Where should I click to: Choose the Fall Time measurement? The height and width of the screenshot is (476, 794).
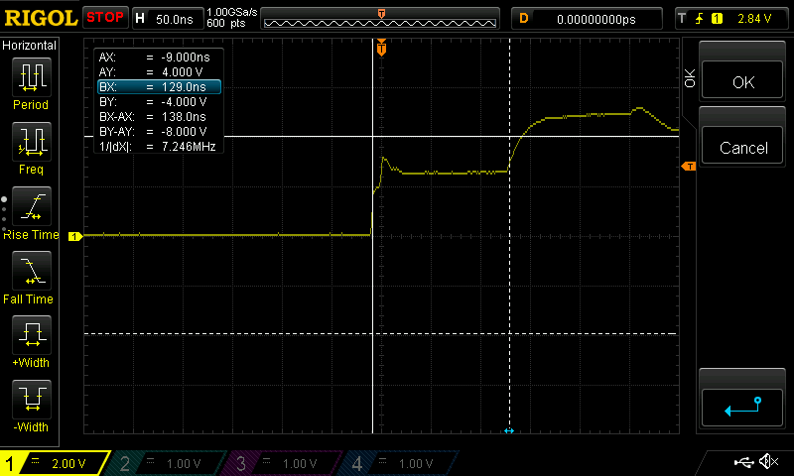tap(31, 276)
